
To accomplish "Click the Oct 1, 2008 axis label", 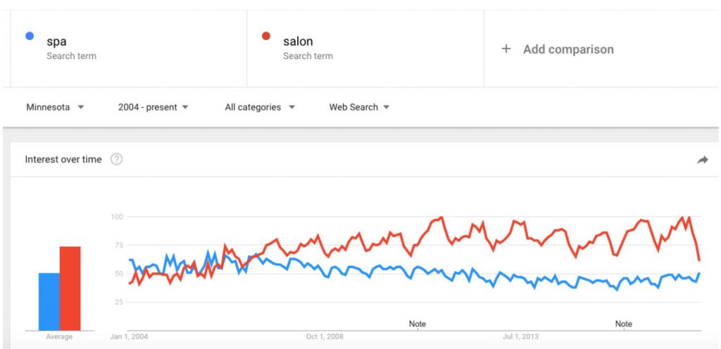I will pos(325,336).
